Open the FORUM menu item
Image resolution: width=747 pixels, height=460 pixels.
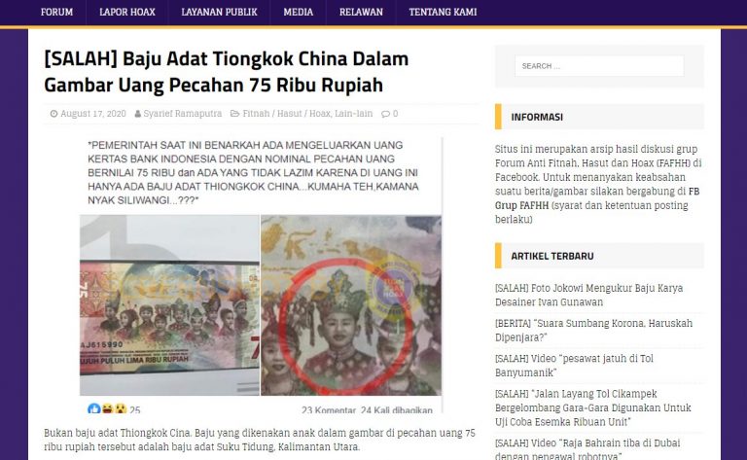point(56,12)
